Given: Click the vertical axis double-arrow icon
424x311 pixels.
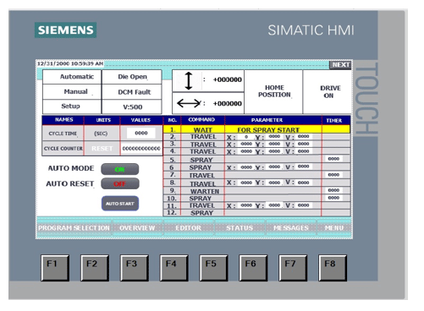Looking at the screenshot, I should click(189, 80).
